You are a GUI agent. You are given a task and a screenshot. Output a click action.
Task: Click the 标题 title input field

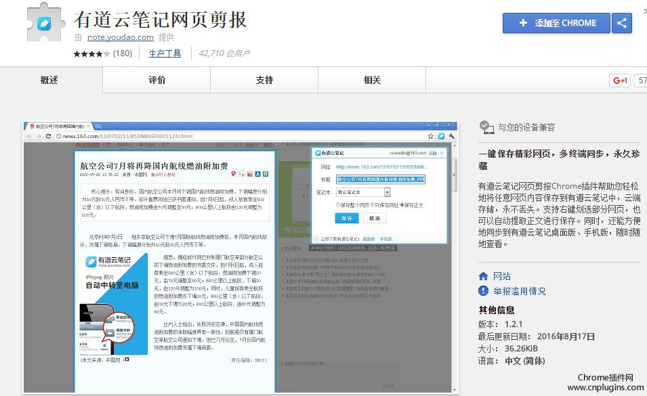(x=381, y=179)
